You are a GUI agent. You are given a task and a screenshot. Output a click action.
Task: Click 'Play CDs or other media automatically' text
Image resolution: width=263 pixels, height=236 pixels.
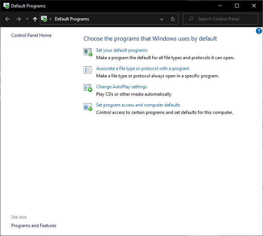pyautogui.click(x=134, y=94)
